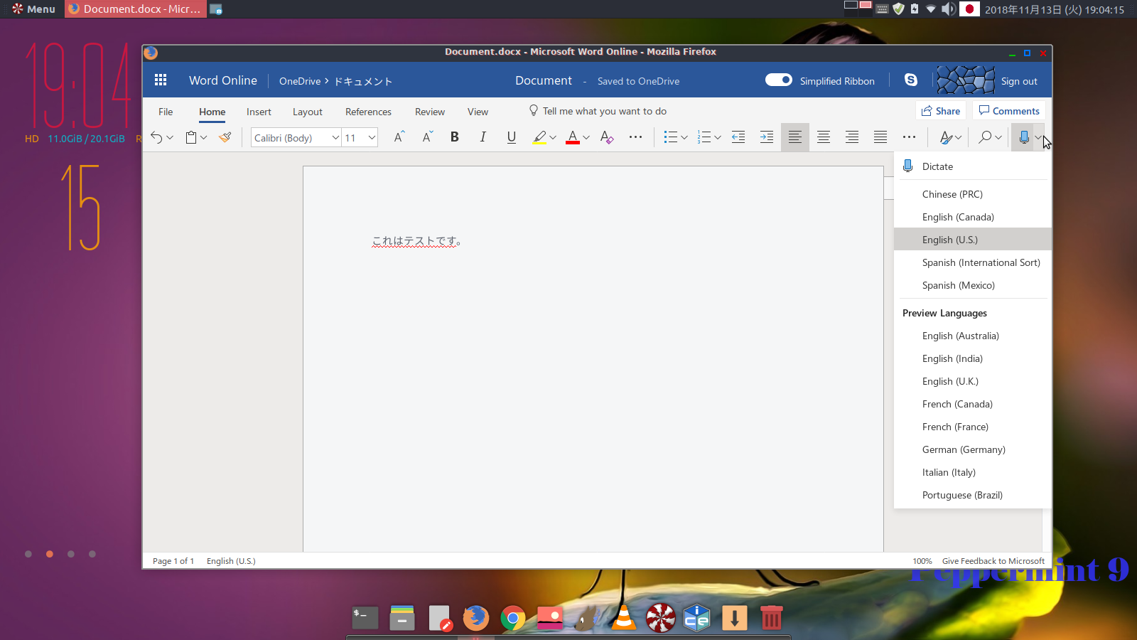Image resolution: width=1137 pixels, height=640 pixels.
Task: Click the Shrink Font icon
Action: [x=427, y=137]
